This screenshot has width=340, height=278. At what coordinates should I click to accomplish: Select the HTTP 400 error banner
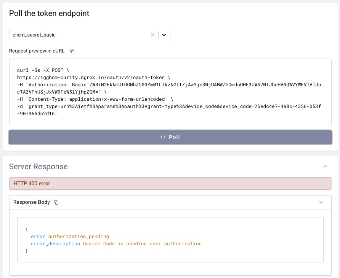[170, 183]
